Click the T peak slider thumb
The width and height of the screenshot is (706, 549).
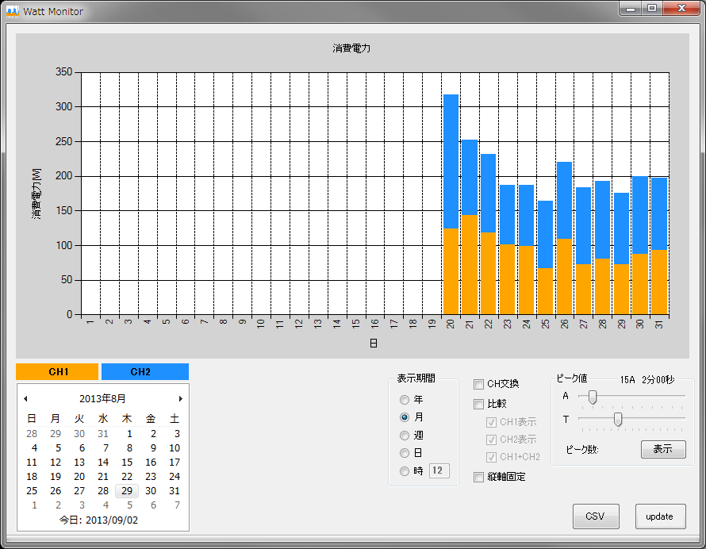pos(618,420)
